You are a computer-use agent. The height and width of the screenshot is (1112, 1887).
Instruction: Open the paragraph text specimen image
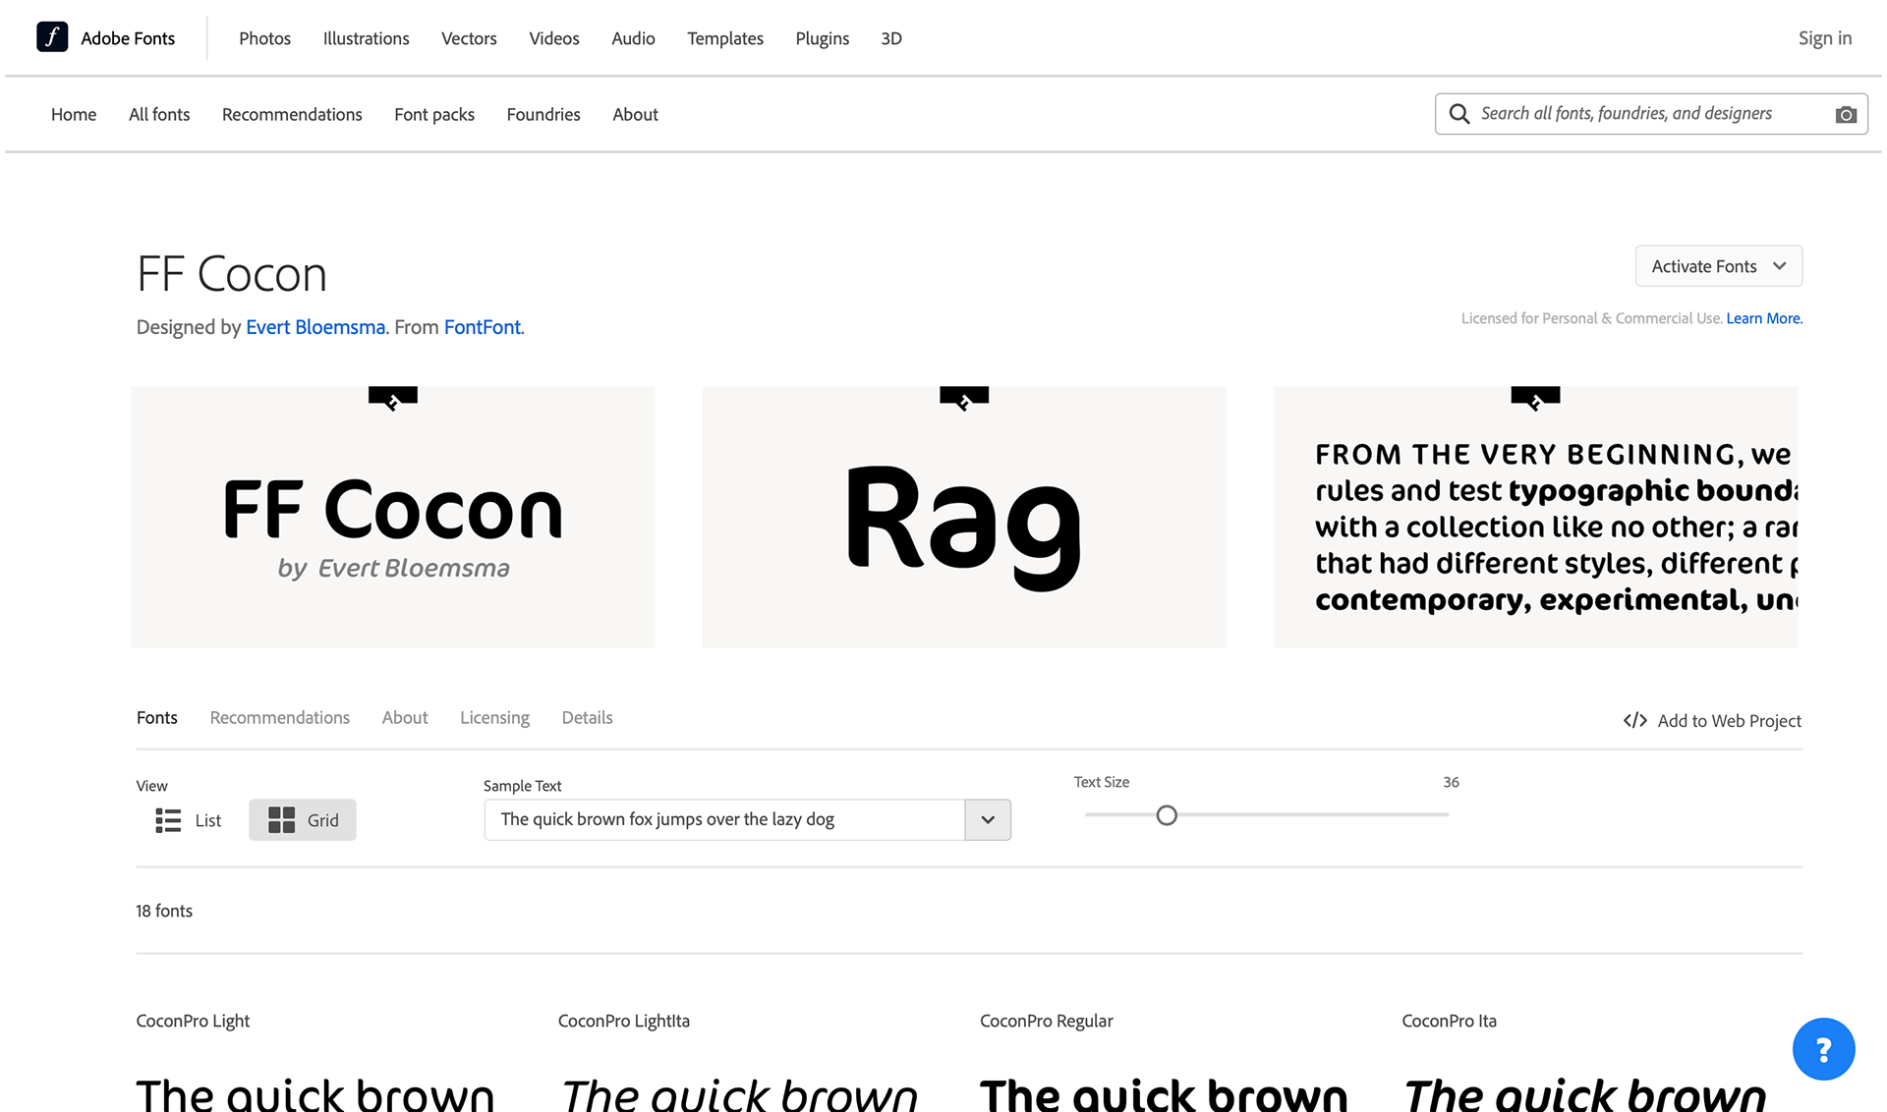coord(1535,517)
